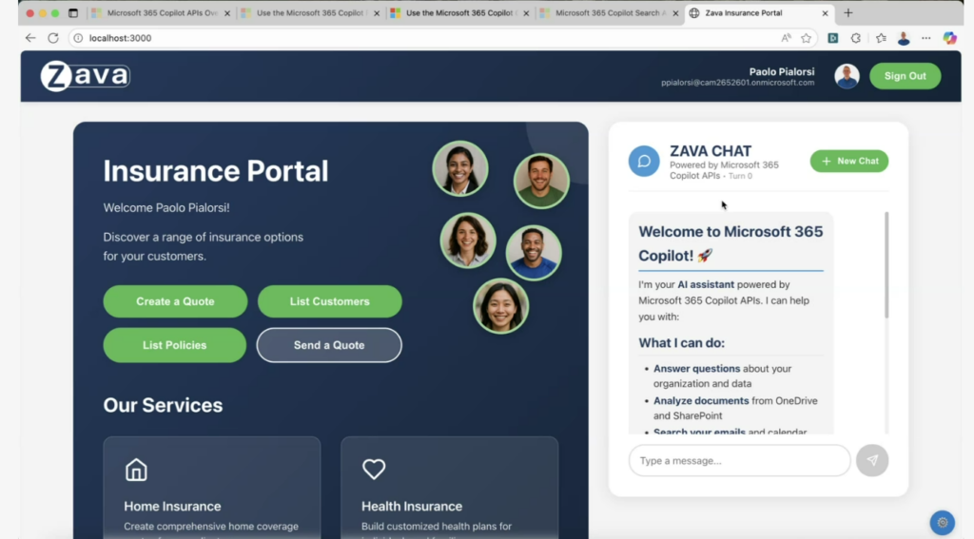
Task: Click the 'What I can do:' heading
Action: (x=681, y=343)
